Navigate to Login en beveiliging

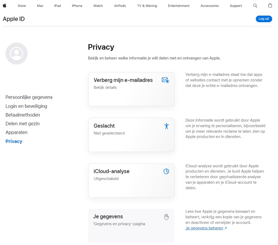(26, 106)
